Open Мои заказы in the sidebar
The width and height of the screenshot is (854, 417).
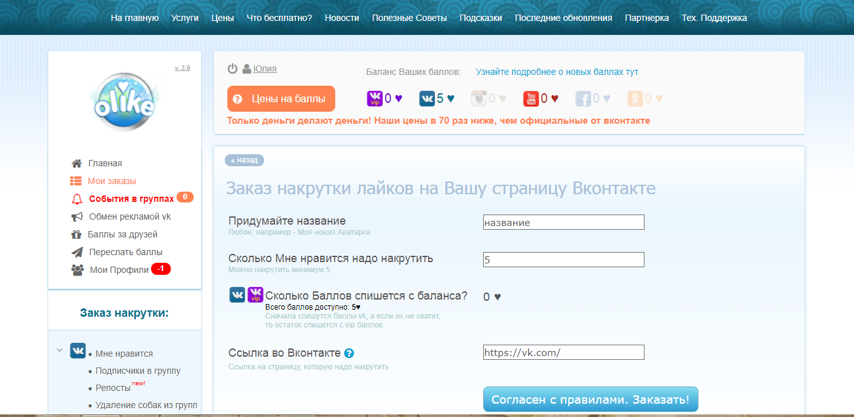point(112,181)
